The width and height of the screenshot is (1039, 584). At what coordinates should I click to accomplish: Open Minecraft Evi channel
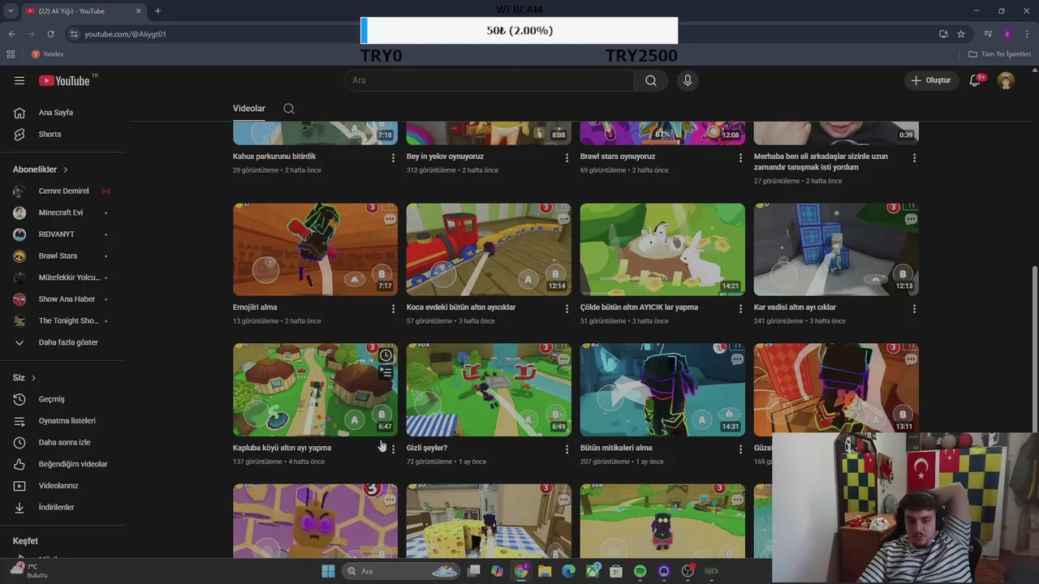coord(63,213)
